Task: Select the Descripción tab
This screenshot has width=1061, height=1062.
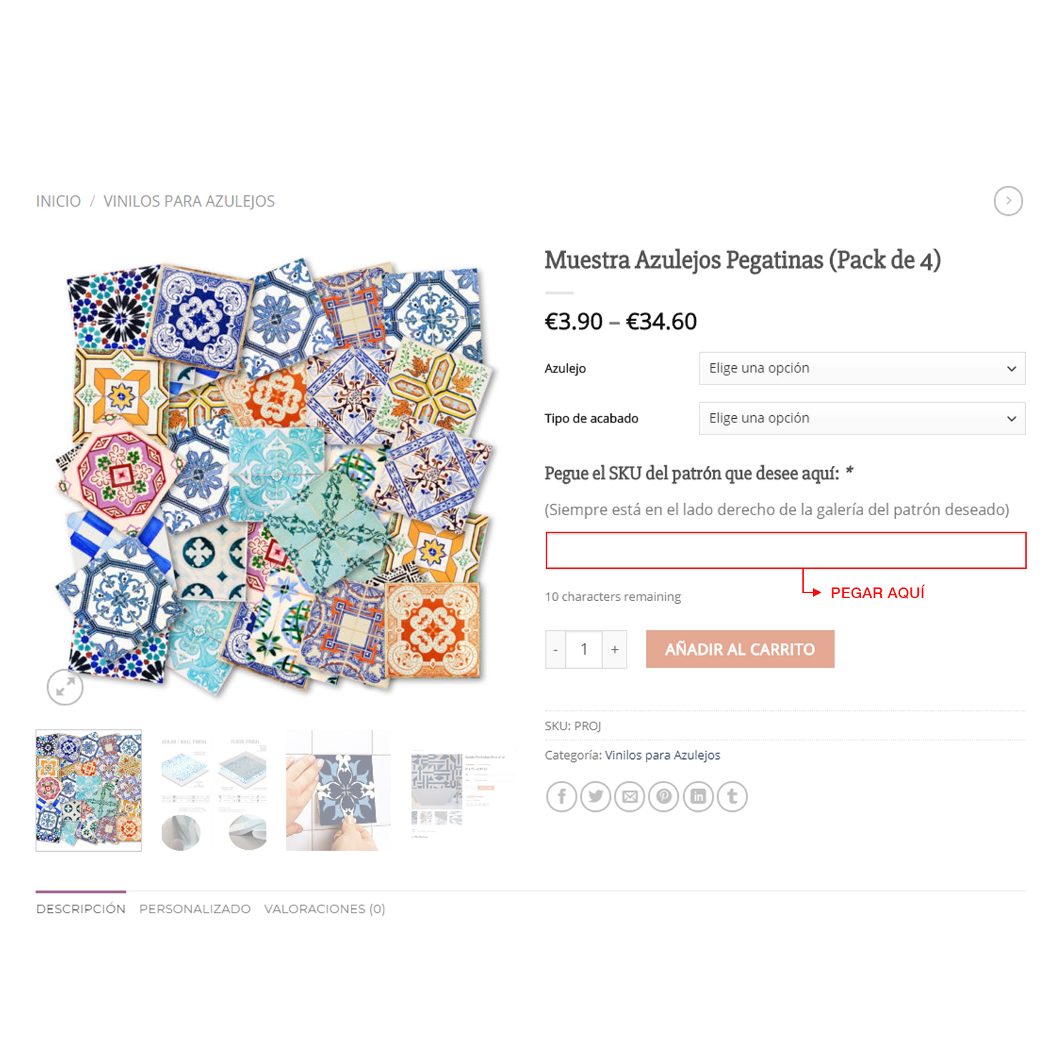Action: 81,908
